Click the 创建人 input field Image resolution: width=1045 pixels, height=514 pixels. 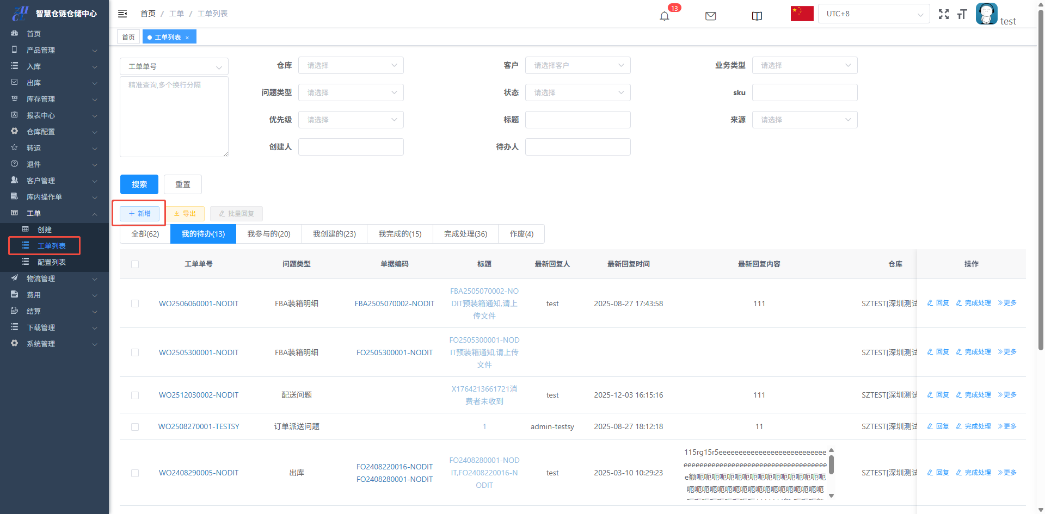351,147
